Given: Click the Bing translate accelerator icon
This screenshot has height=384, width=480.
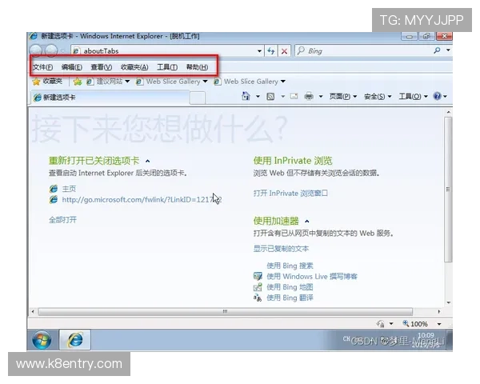Looking at the screenshot, I should click(258, 298).
